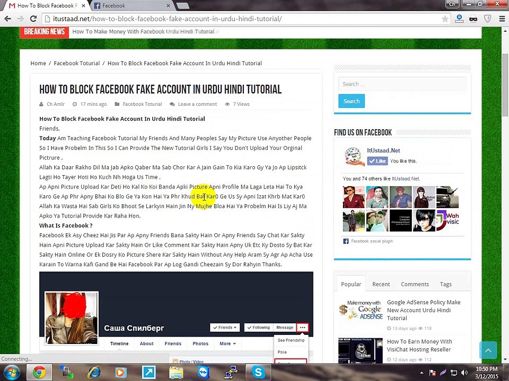Screen dimensions: 509x381
Task: Click the profile picture in tutorial image
Action: click(x=72, y=317)
